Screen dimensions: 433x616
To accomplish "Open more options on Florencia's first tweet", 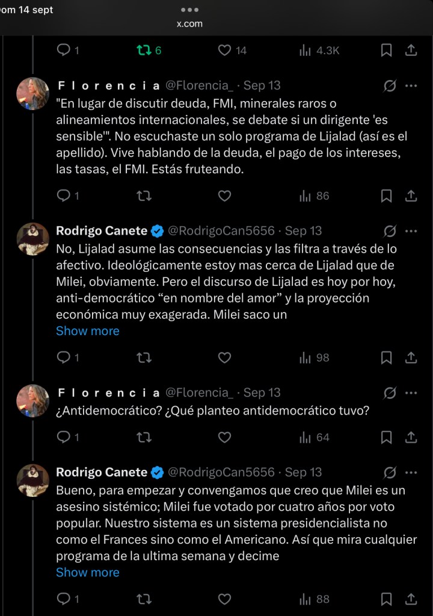I will click(411, 86).
